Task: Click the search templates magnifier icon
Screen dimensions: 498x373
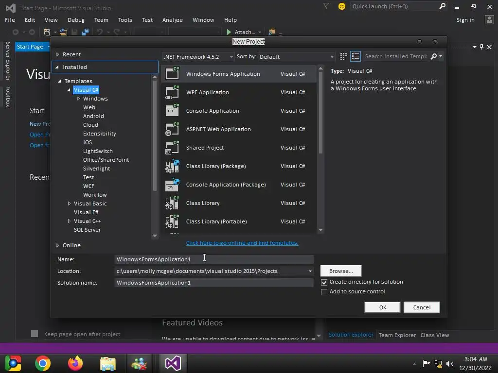Action: tap(433, 56)
